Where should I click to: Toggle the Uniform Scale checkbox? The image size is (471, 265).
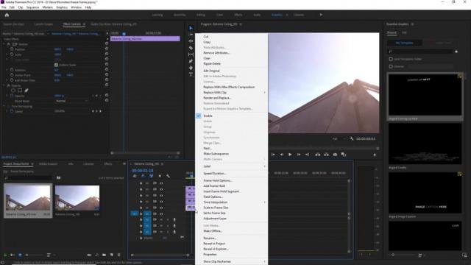(56, 65)
